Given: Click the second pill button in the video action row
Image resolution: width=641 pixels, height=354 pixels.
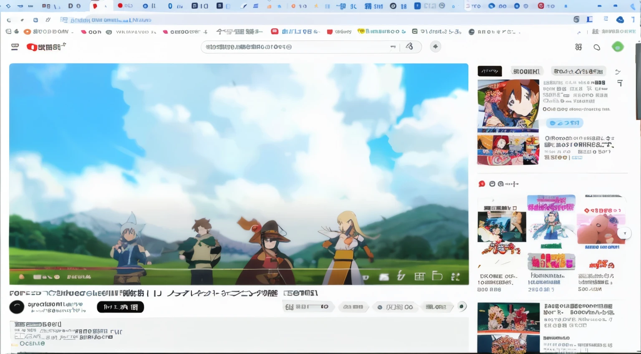Looking at the screenshot, I should (353, 307).
